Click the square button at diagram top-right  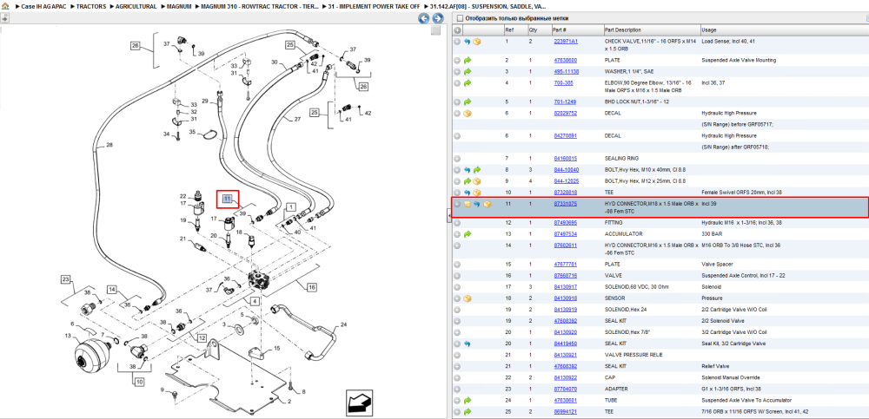coord(436,30)
